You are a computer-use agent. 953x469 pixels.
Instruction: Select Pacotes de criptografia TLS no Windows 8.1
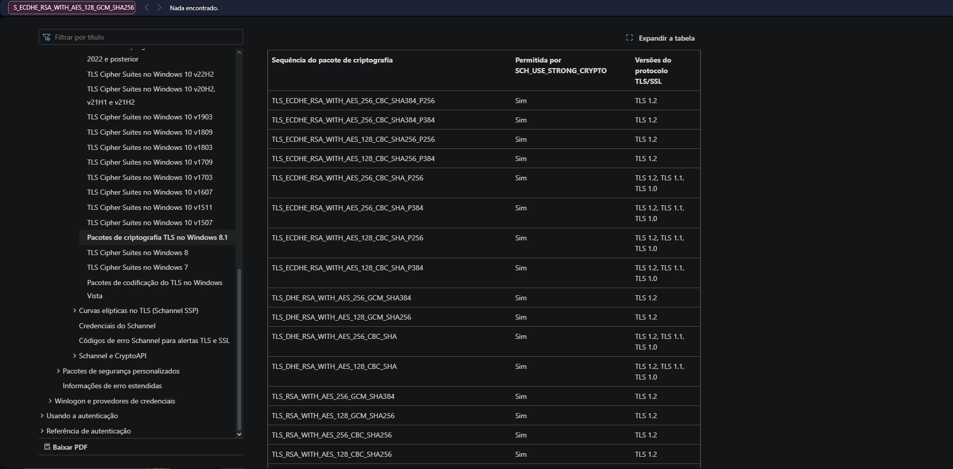point(157,237)
